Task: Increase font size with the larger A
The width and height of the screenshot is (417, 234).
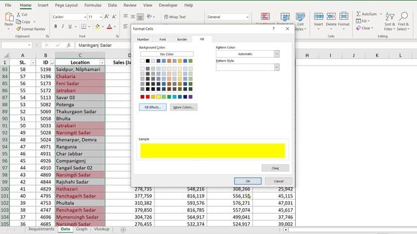Action: point(107,17)
